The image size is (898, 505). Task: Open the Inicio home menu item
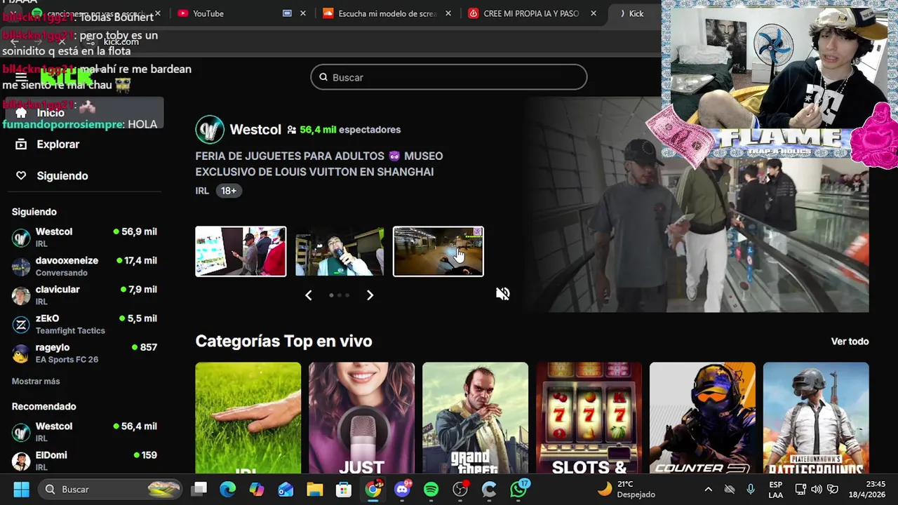click(x=84, y=112)
